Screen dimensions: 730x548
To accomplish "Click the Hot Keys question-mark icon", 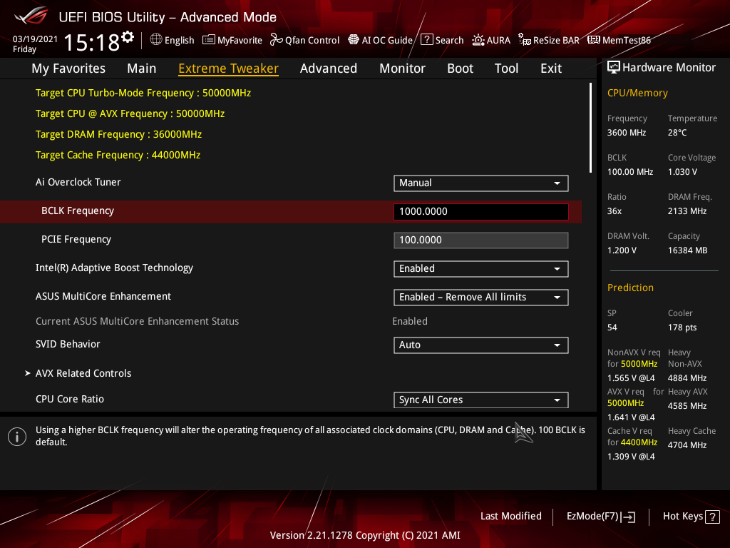I will [x=712, y=517].
